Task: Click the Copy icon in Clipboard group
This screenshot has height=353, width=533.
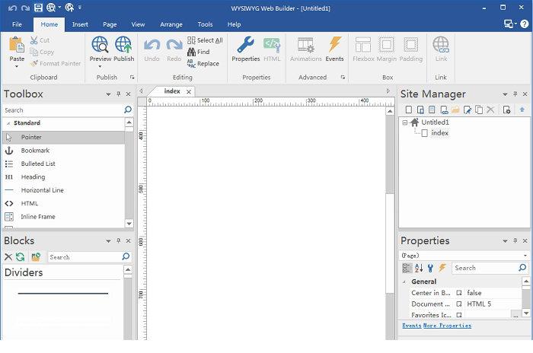Action: click(34, 52)
